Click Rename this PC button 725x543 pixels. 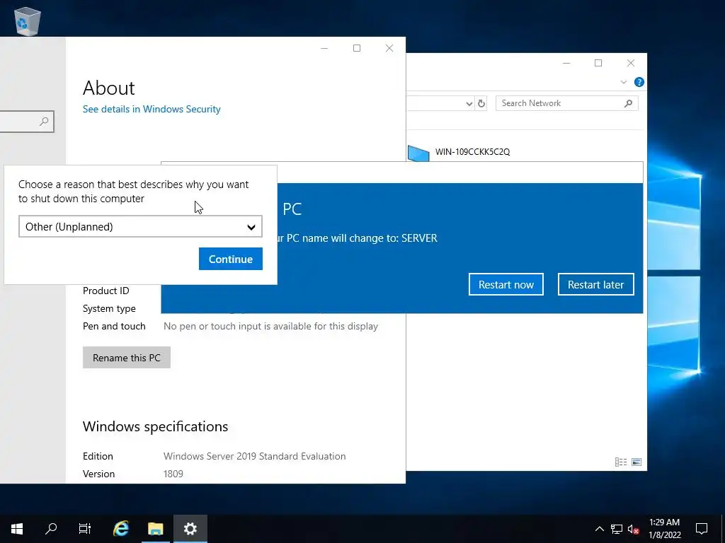[x=127, y=357]
